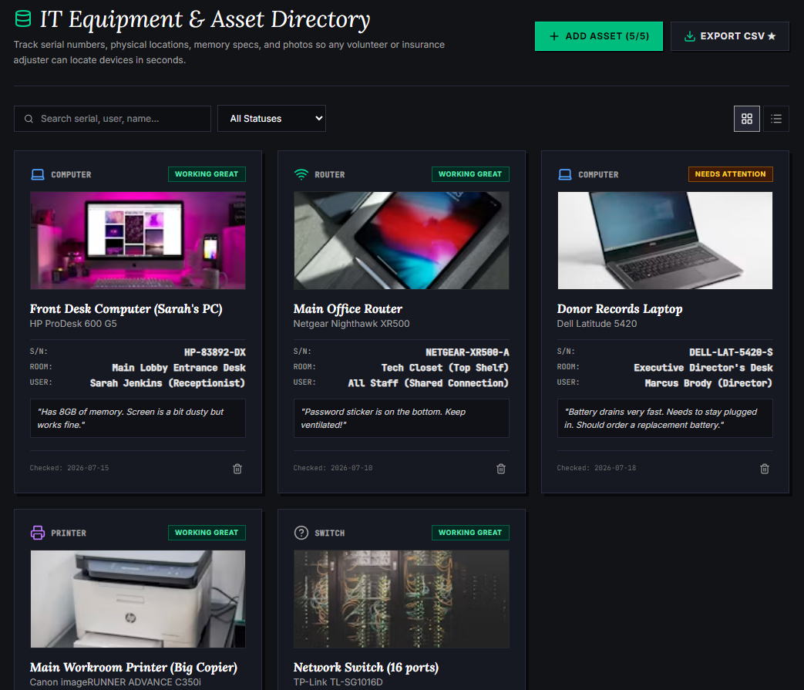The image size is (804, 690).
Task: Click the search field for serial, user, name
Action: pyautogui.click(x=113, y=119)
